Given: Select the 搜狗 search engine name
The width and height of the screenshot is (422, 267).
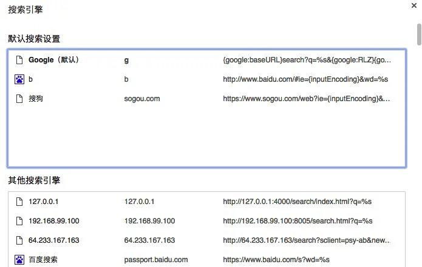Looking at the screenshot, I should (36, 99).
